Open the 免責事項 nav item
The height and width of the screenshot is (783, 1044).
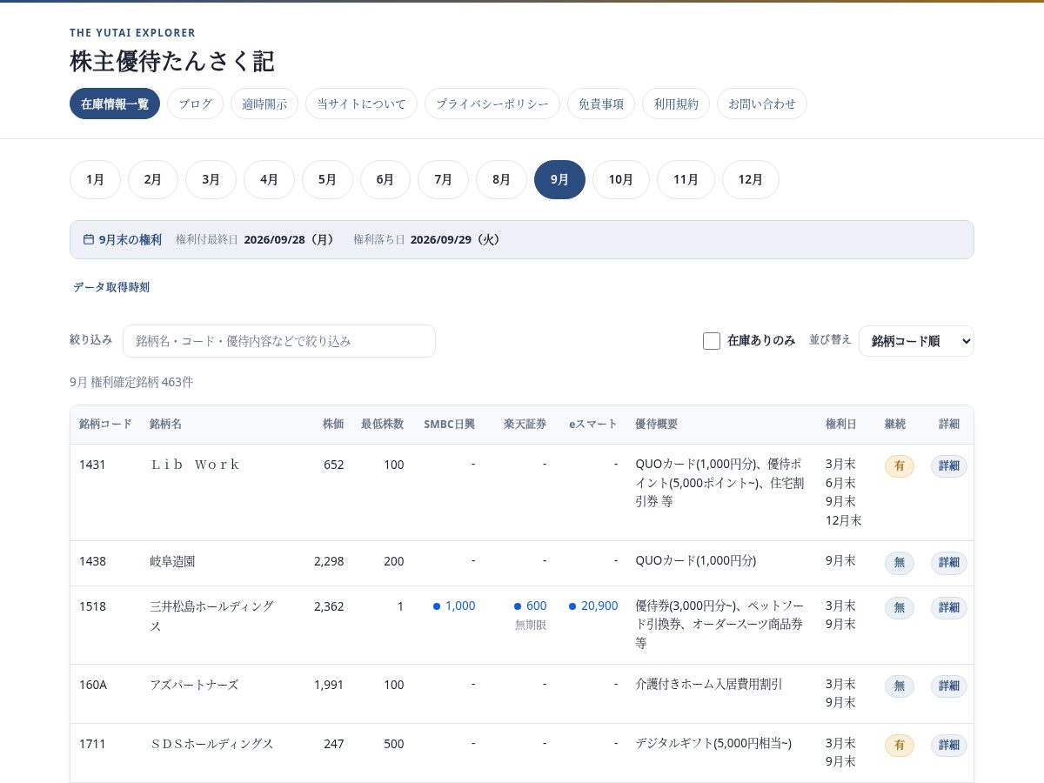tap(601, 104)
